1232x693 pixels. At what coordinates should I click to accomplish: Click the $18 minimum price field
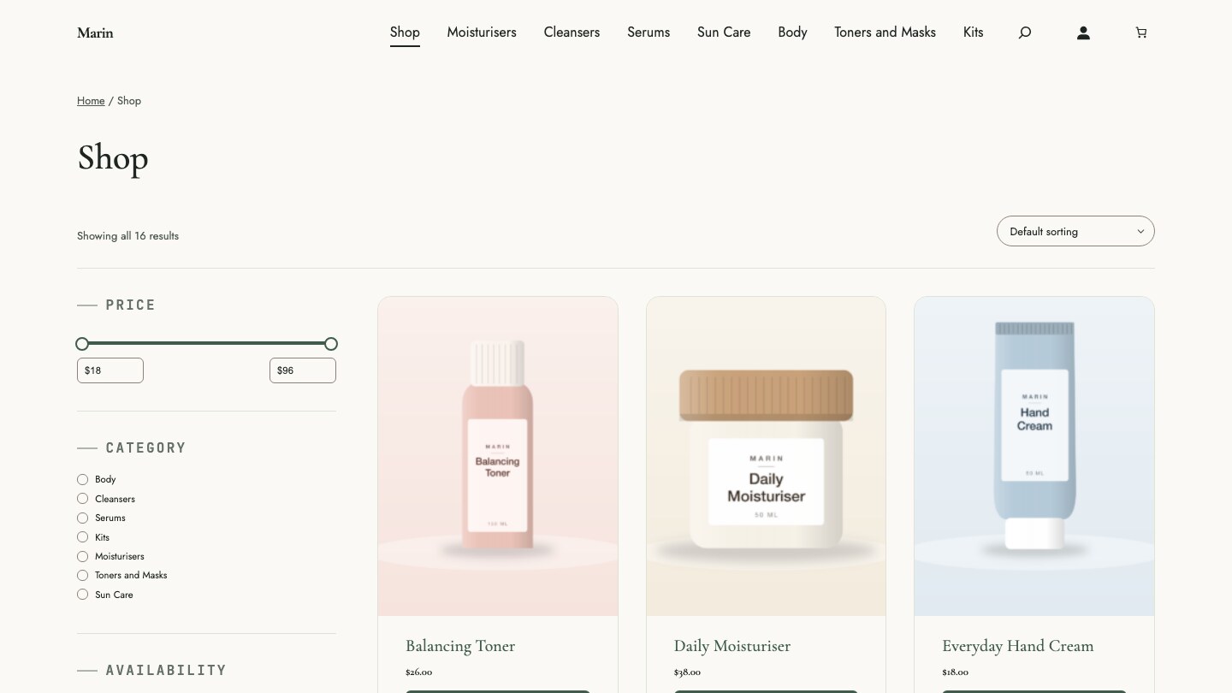click(x=110, y=370)
